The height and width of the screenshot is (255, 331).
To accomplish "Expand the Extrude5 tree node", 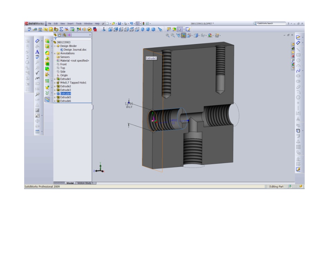I will pos(55,97).
